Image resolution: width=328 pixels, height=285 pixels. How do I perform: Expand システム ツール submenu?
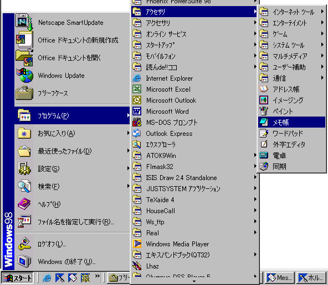click(x=291, y=45)
